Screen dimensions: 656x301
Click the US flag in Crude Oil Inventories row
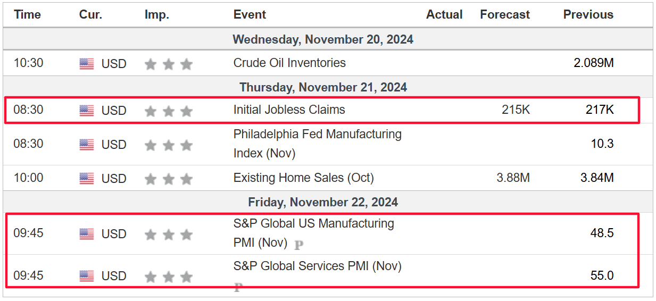87,64
